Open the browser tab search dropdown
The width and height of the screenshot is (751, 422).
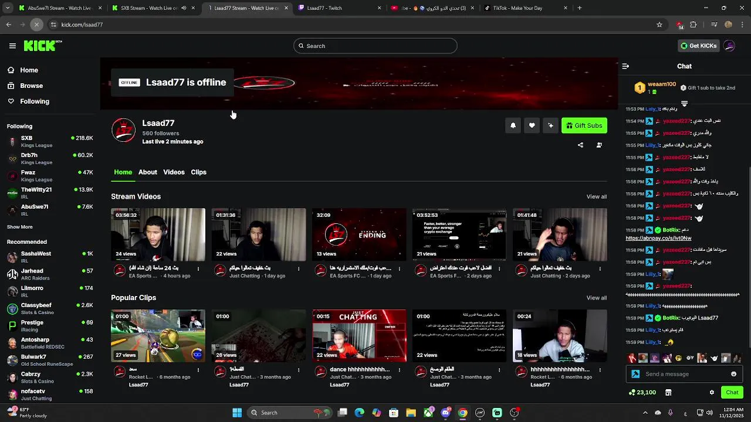tap(7, 8)
